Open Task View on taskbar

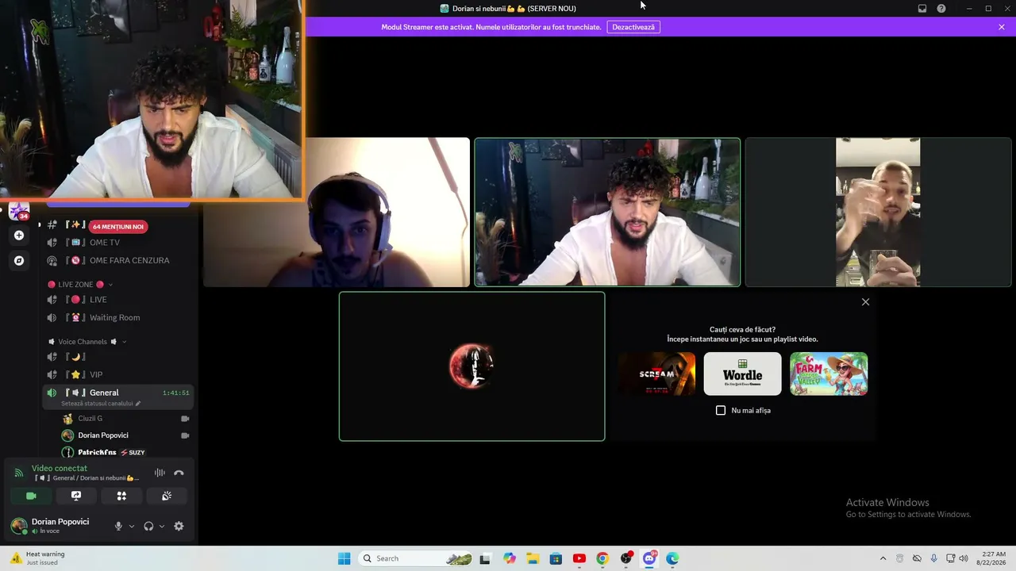click(485, 558)
